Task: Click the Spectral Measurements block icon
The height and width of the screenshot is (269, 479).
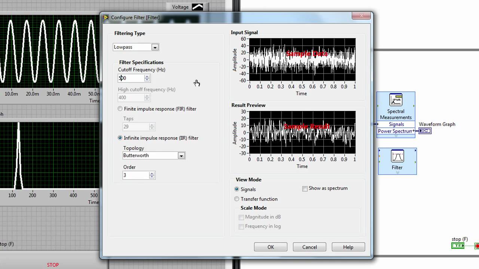Action: [396, 100]
